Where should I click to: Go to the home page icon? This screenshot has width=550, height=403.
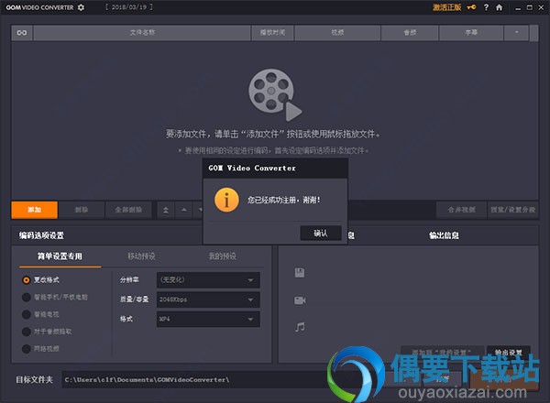click(x=500, y=7)
